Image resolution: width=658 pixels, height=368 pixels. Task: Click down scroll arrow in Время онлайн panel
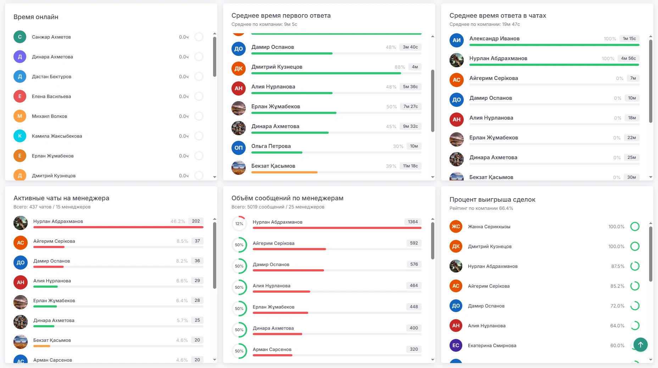point(214,177)
